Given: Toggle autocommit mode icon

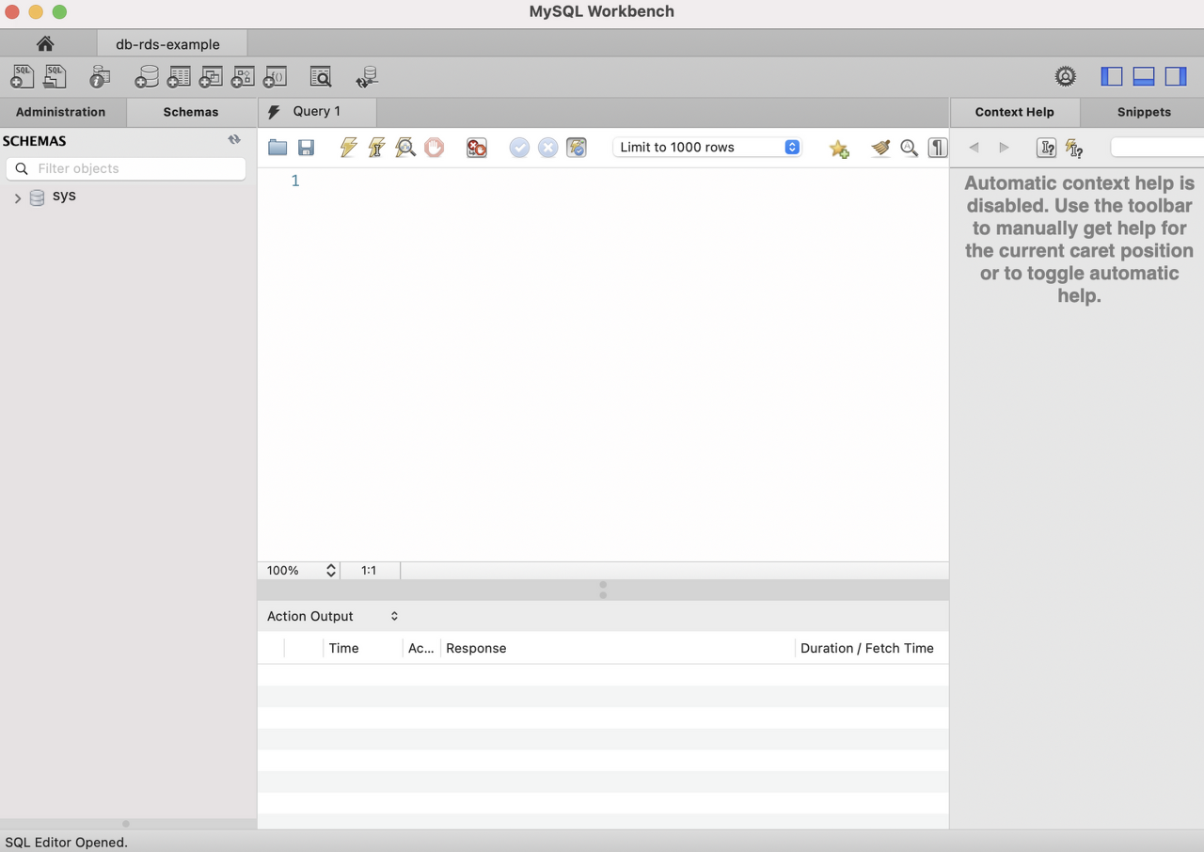Looking at the screenshot, I should [x=577, y=148].
